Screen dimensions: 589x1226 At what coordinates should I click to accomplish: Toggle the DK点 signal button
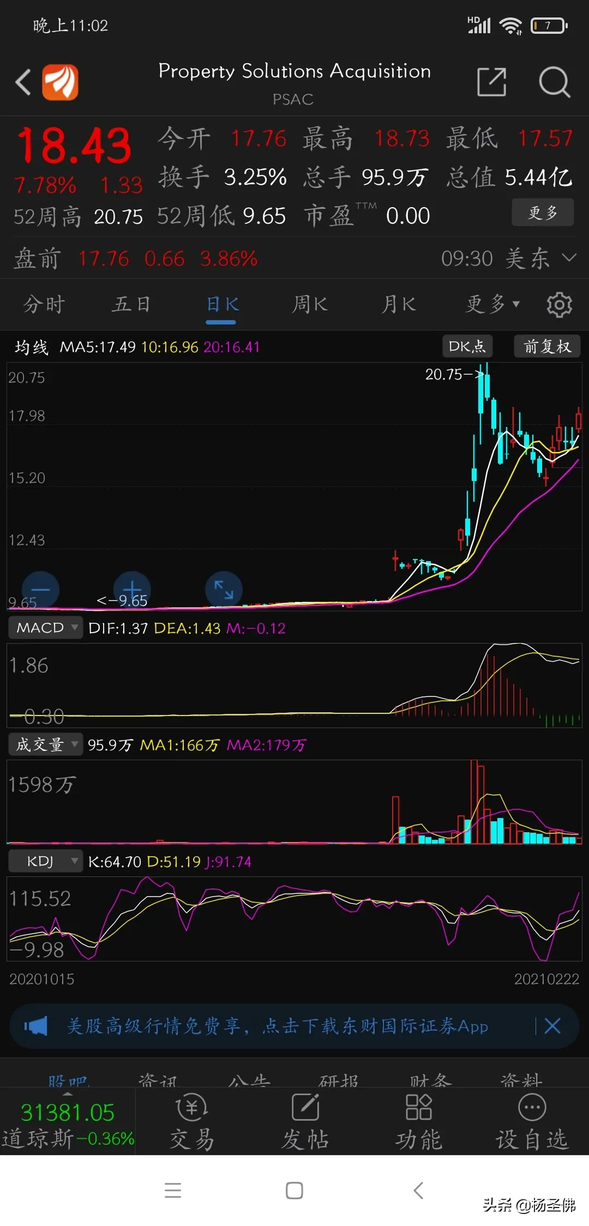467,346
